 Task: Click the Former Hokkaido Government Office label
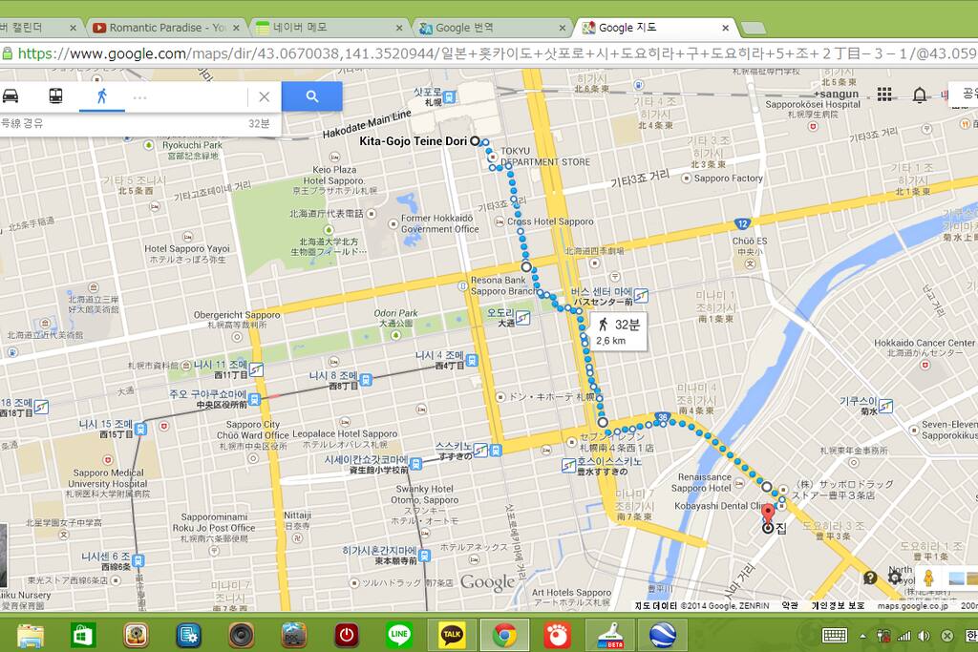click(x=439, y=223)
